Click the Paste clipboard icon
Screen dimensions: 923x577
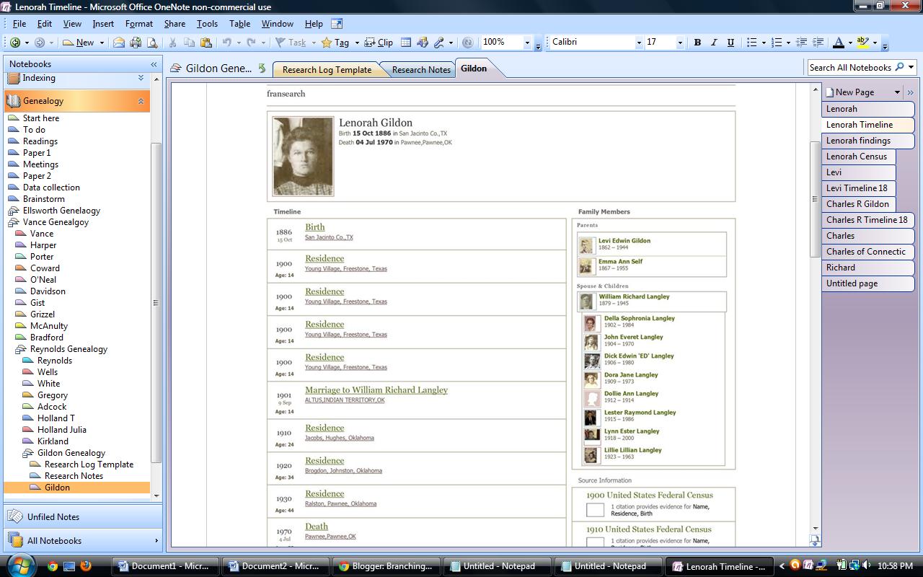click(x=206, y=43)
